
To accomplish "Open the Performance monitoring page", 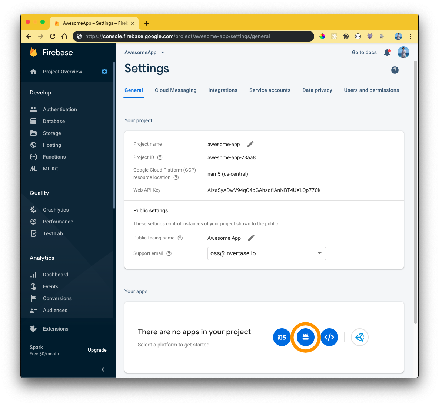I will click(58, 222).
